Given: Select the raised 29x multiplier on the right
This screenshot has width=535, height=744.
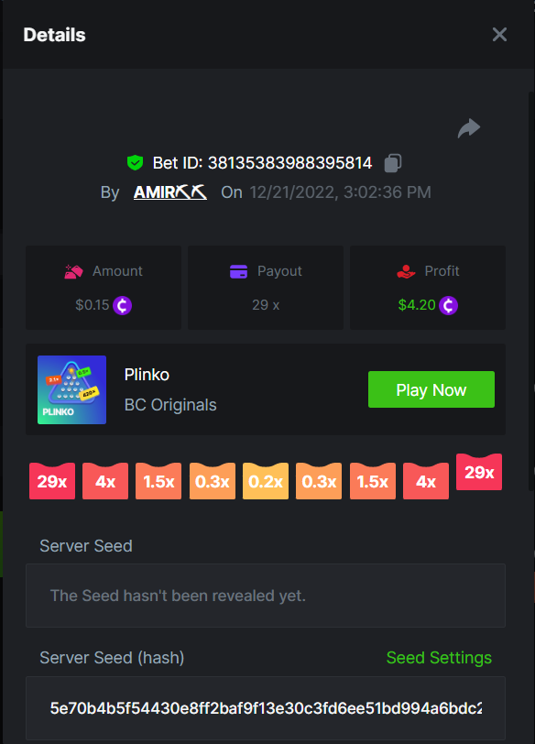Looking at the screenshot, I should coord(479,472).
